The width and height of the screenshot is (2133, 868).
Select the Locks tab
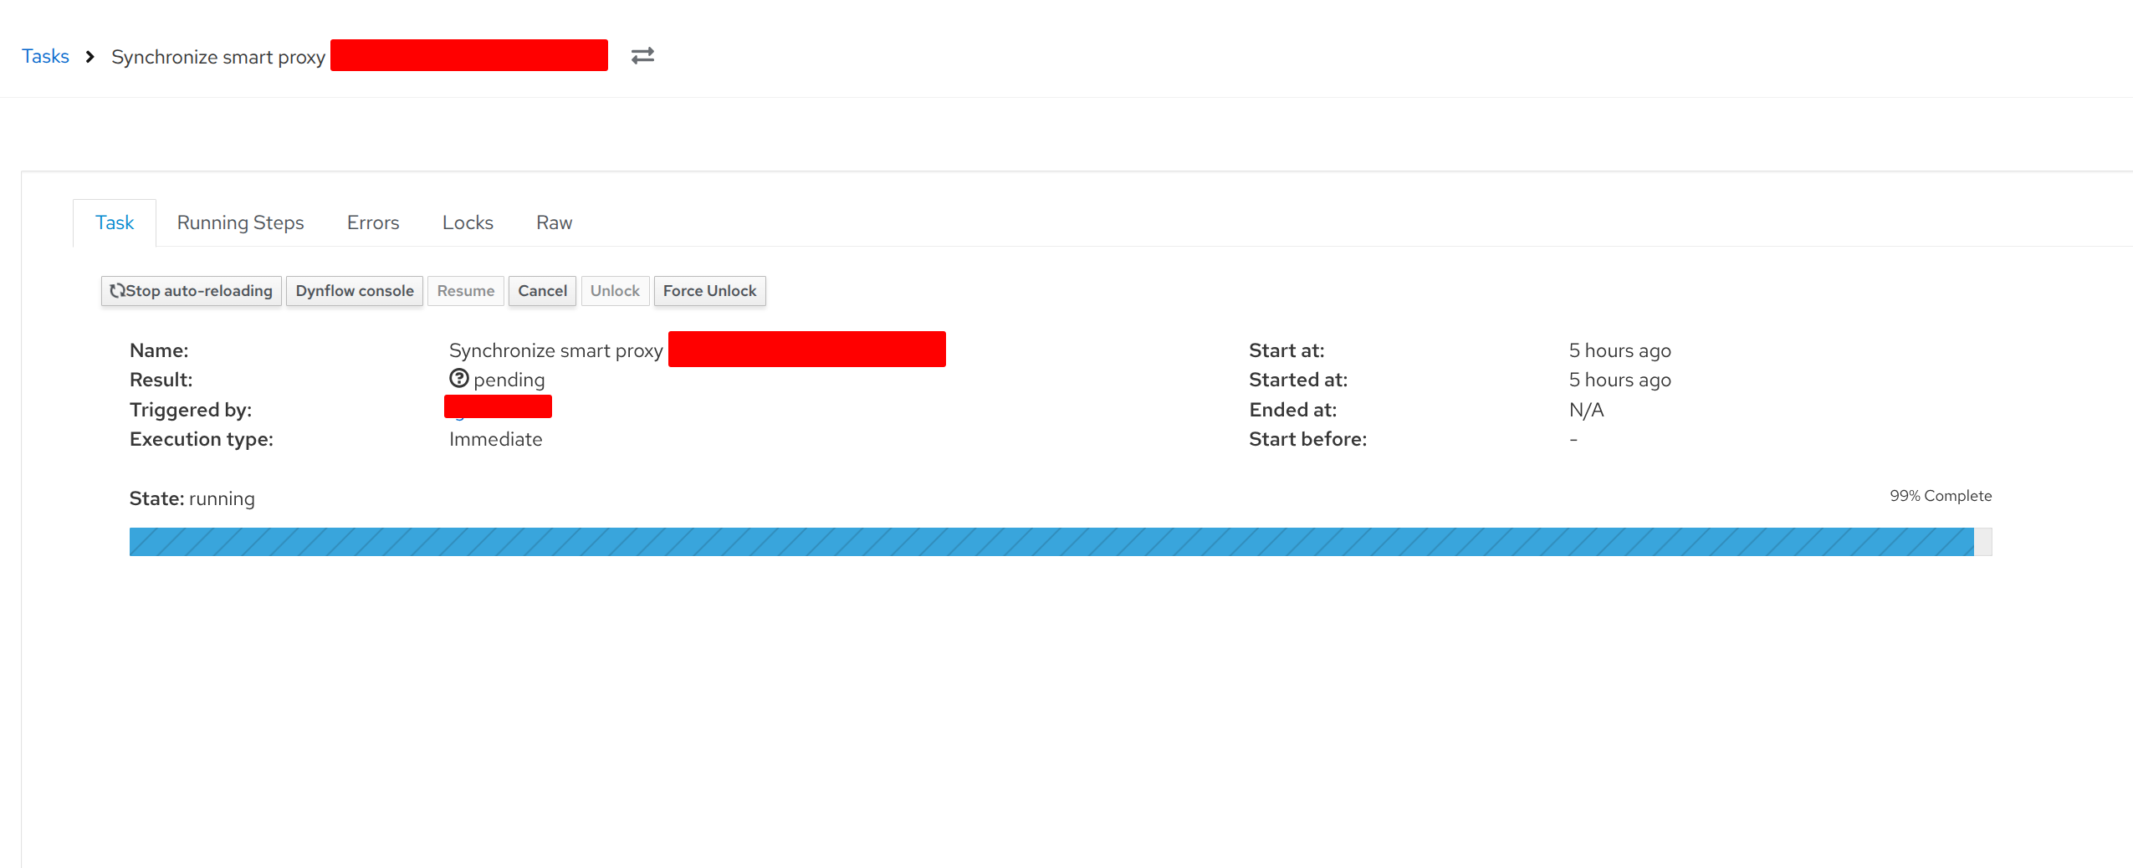(468, 222)
